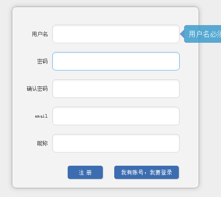Viewport: 221px width, 197px height.
Task: Select the blue-outlined focused input field
Action: (x=116, y=61)
